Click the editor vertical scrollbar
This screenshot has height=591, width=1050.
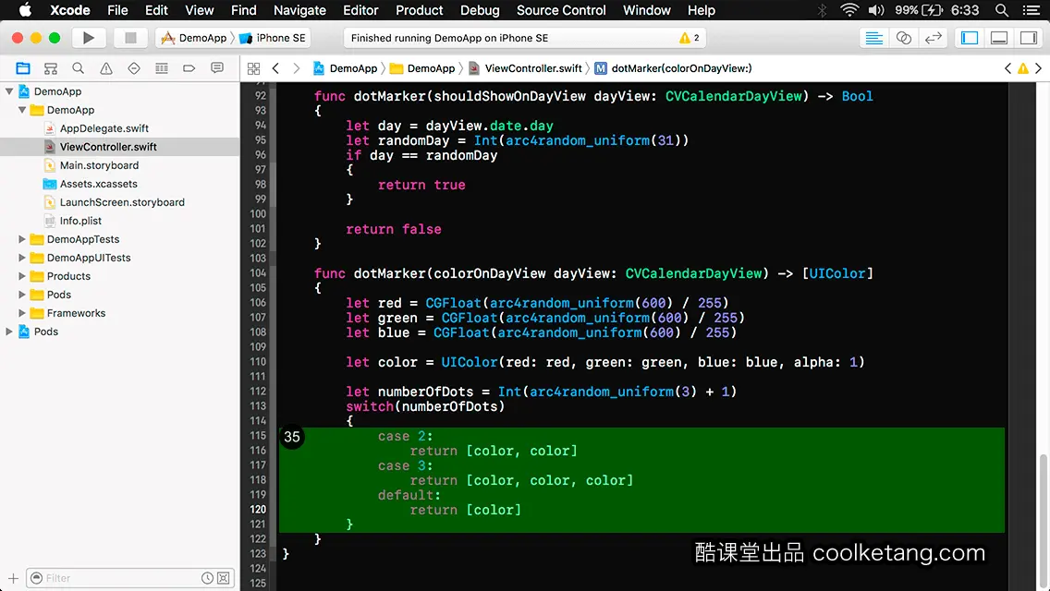click(1043, 522)
